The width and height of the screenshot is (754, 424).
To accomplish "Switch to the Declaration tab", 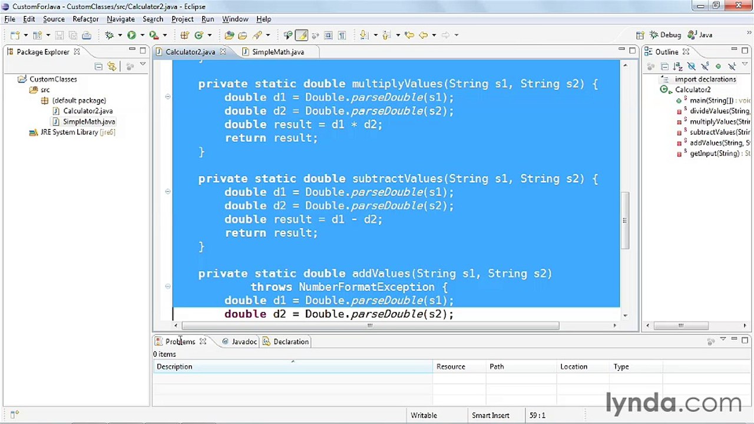I will [x=286, y=342].
